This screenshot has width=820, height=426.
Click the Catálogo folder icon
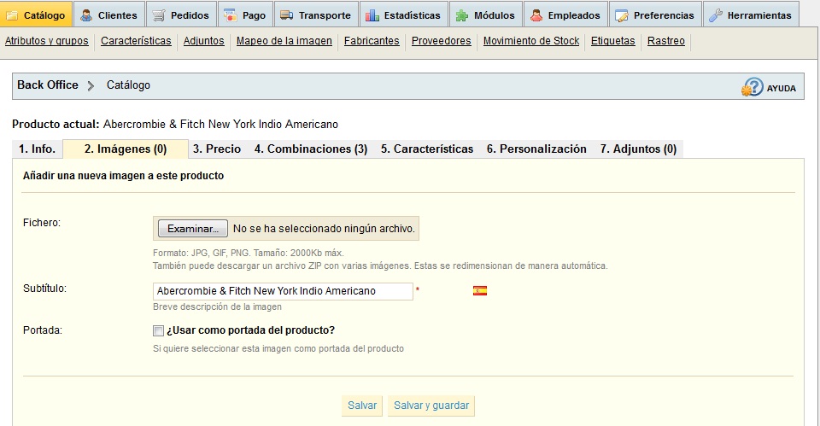pos(12,15)
